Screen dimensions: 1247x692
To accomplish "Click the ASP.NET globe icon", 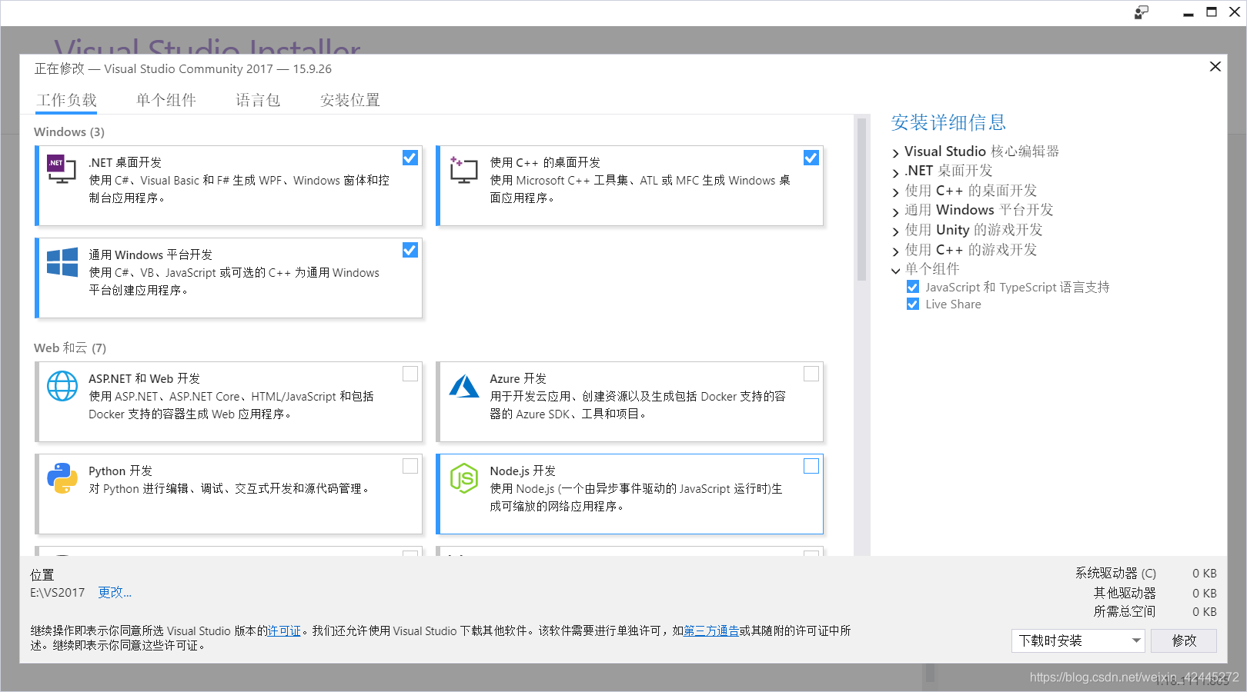I will coord(62,386).
